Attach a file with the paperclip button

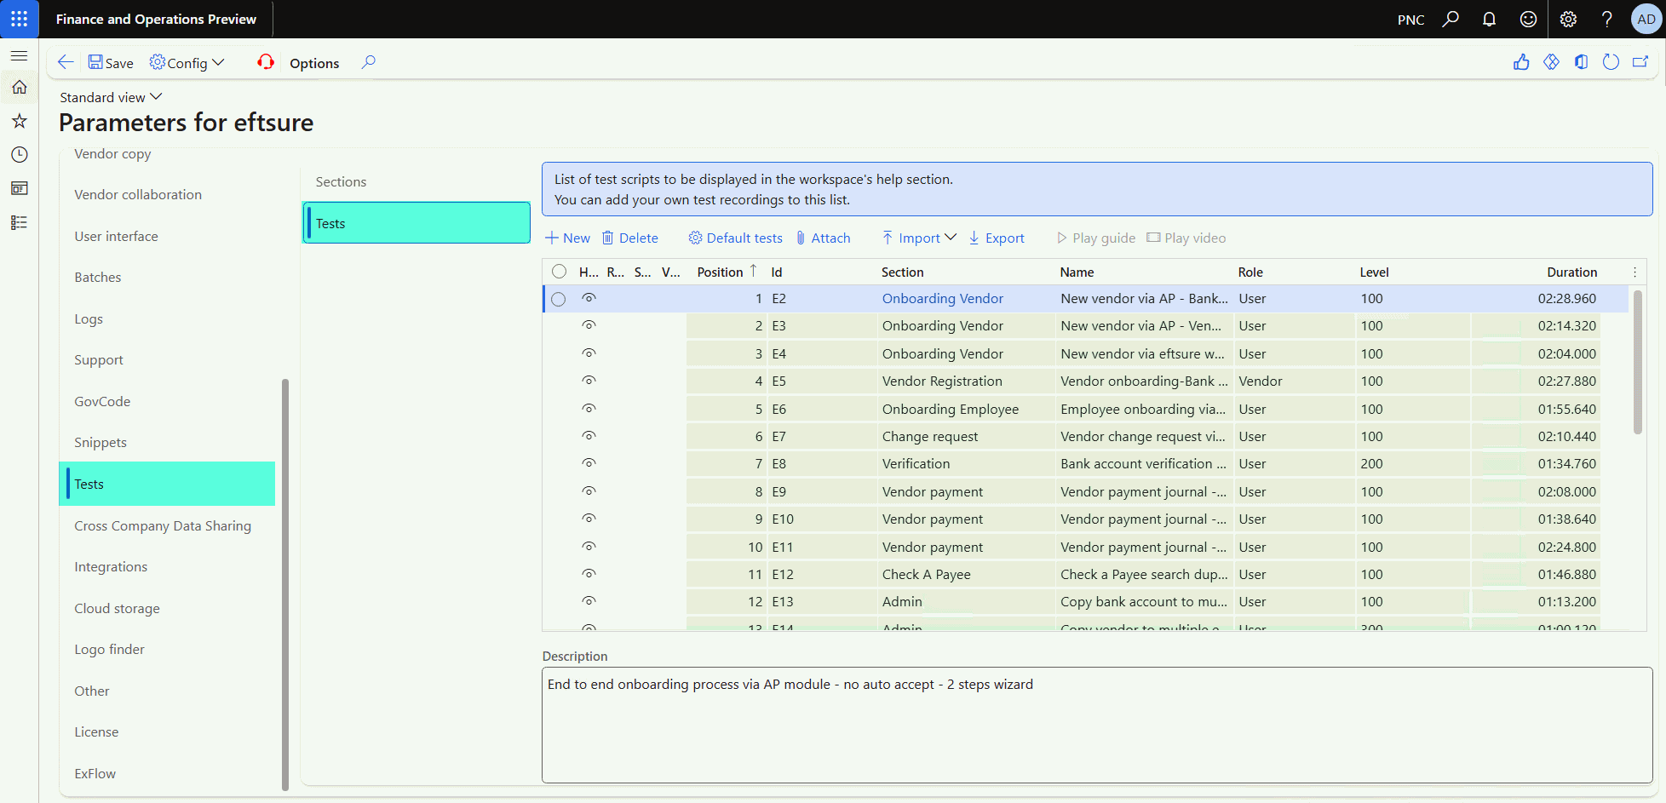tap(823, 238)
